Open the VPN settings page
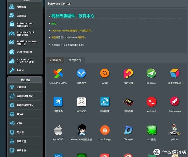188x157 pixels. [x=25, y=123]
